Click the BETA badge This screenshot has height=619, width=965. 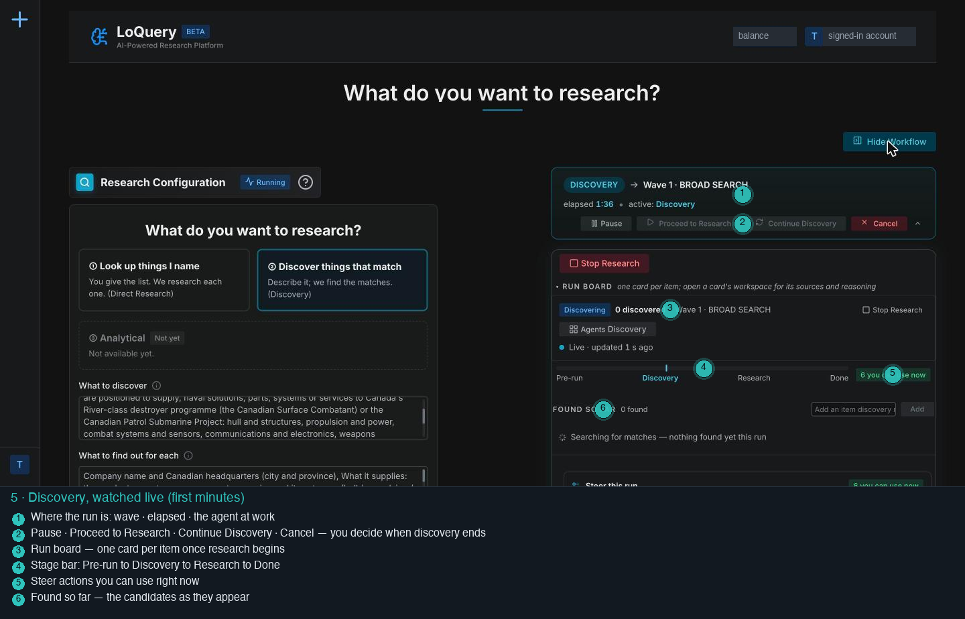tap(196, 31)
